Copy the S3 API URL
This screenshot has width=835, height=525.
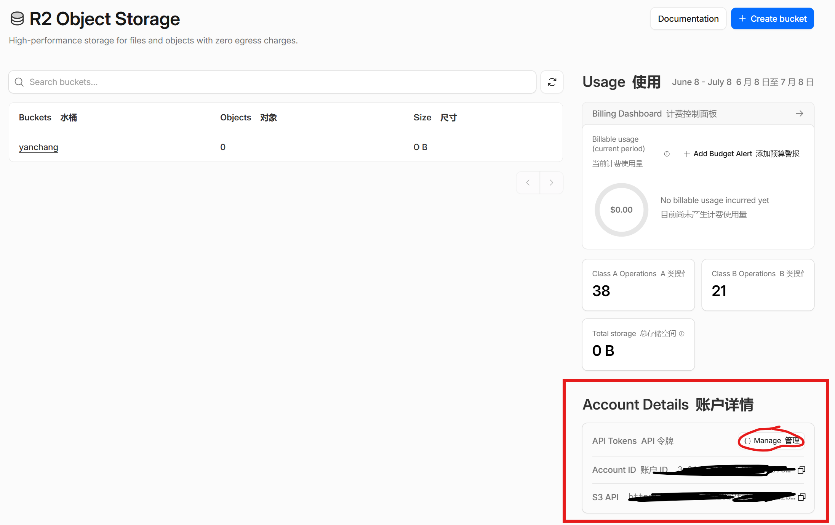click(801, 497)
